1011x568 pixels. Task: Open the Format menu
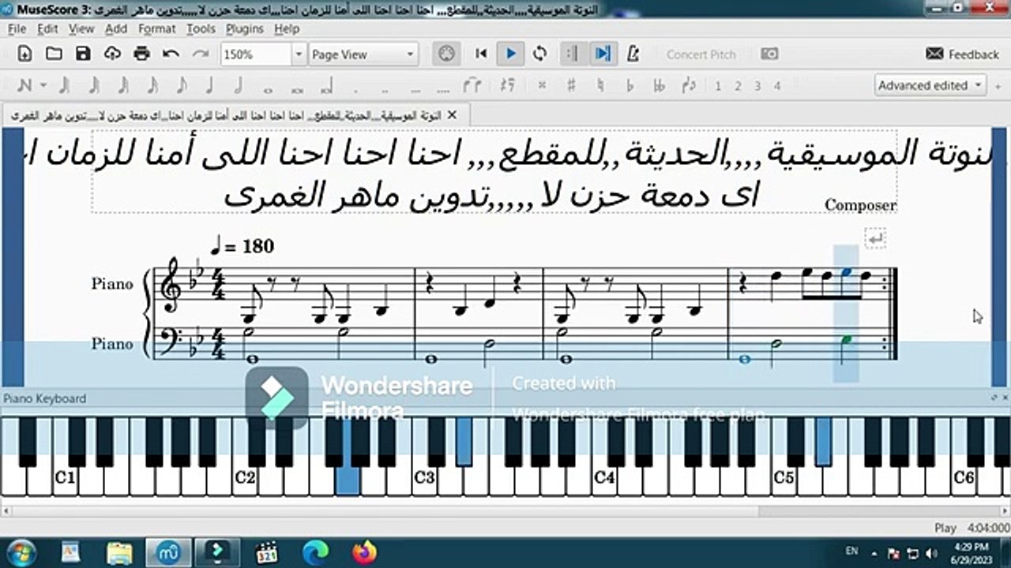click(156, 28)
